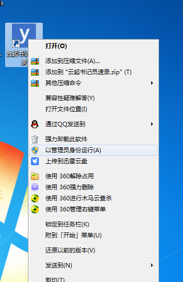Choose 使用 360解除占用
This screenshot has width=183, height=282.
93,176
